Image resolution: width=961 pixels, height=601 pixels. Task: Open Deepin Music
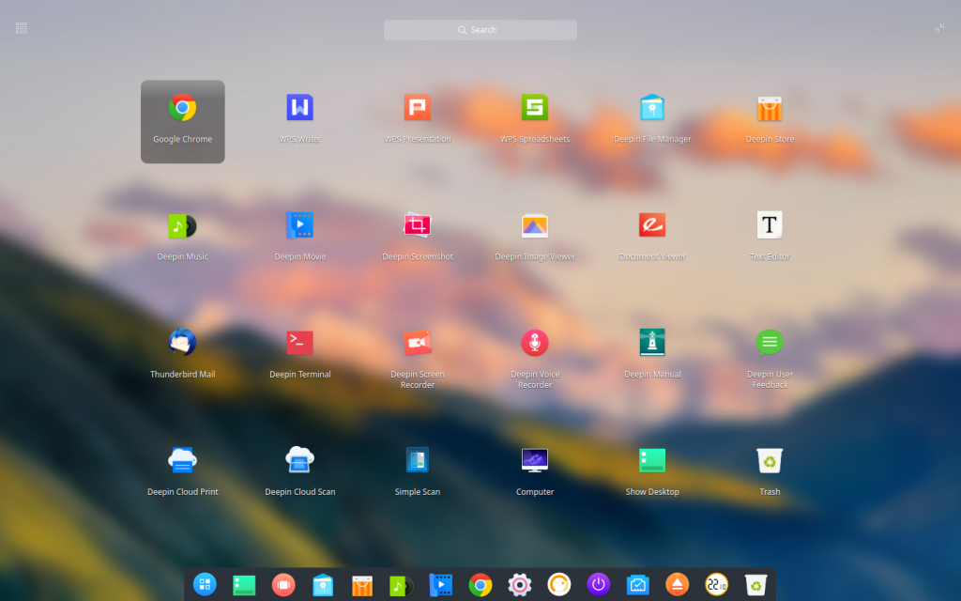click(182, 225)
